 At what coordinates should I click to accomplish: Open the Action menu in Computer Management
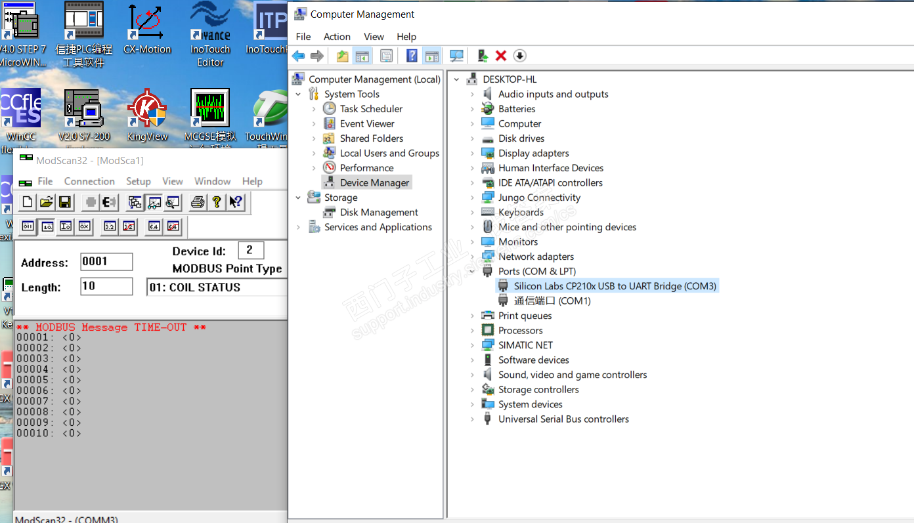coord(337,37)
